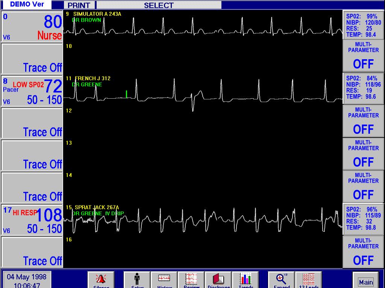Open the Trends bar chart icon
The image size is (385, 288).
(245, 280)
